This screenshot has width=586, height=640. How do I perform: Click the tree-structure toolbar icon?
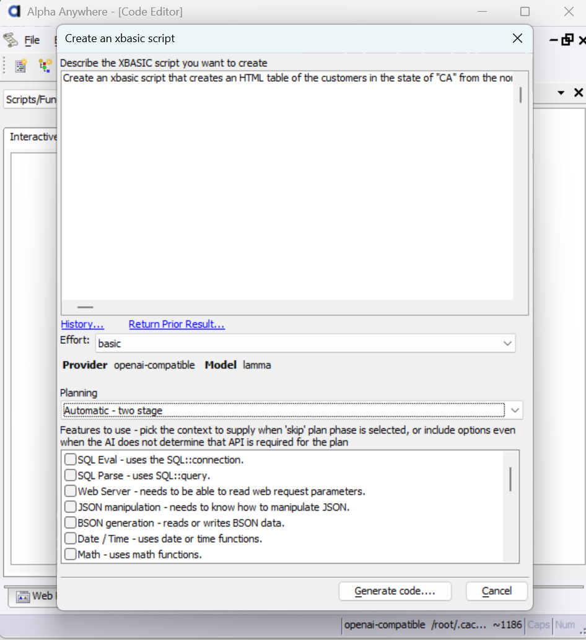pyautogui.click(x=45, y=66)
